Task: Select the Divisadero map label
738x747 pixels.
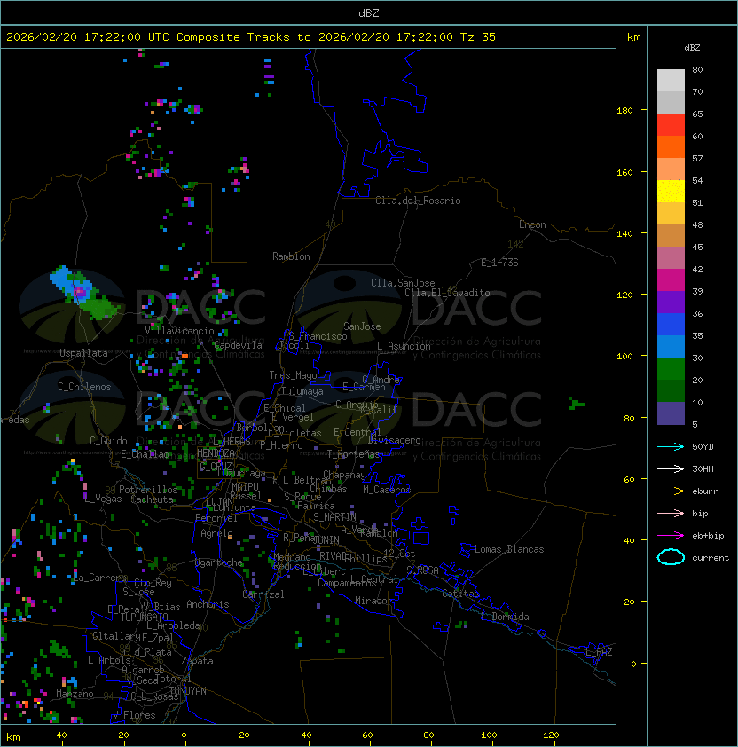Action: click(x=394, y=440)
